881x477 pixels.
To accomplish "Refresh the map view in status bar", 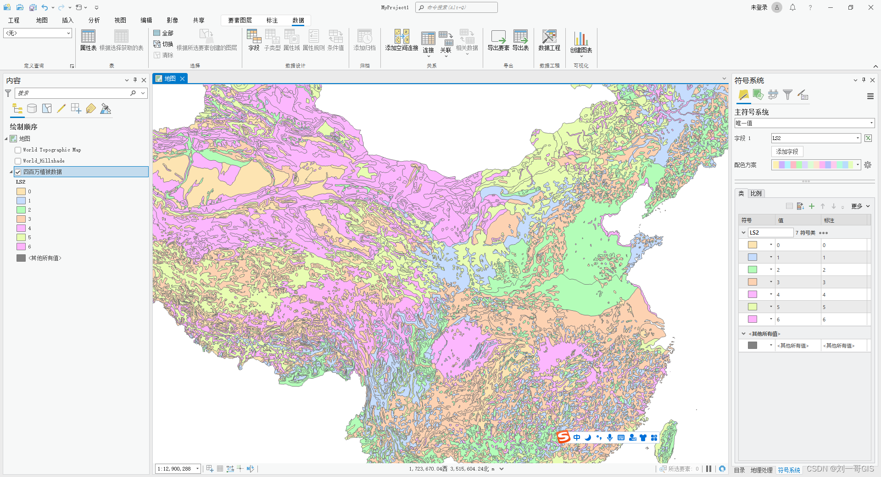I will (x=722, y=469).
